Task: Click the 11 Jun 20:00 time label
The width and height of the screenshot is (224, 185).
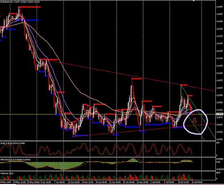Action: click(x=73, y=182)
